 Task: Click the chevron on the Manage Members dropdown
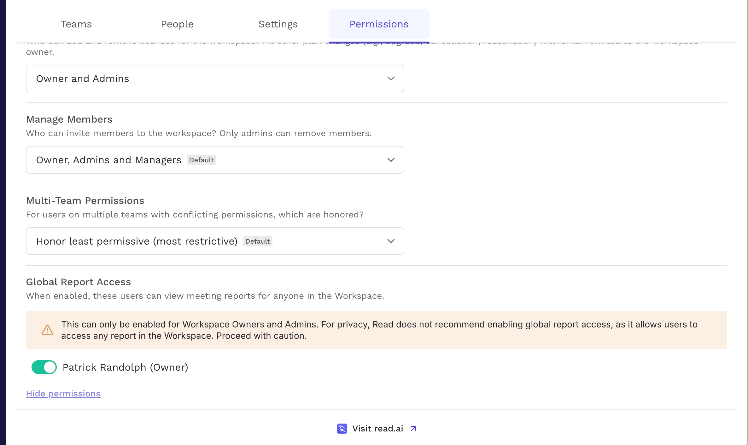391,160
